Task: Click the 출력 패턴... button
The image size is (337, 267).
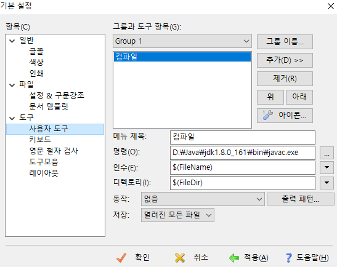Action: (x=301, y=199)
